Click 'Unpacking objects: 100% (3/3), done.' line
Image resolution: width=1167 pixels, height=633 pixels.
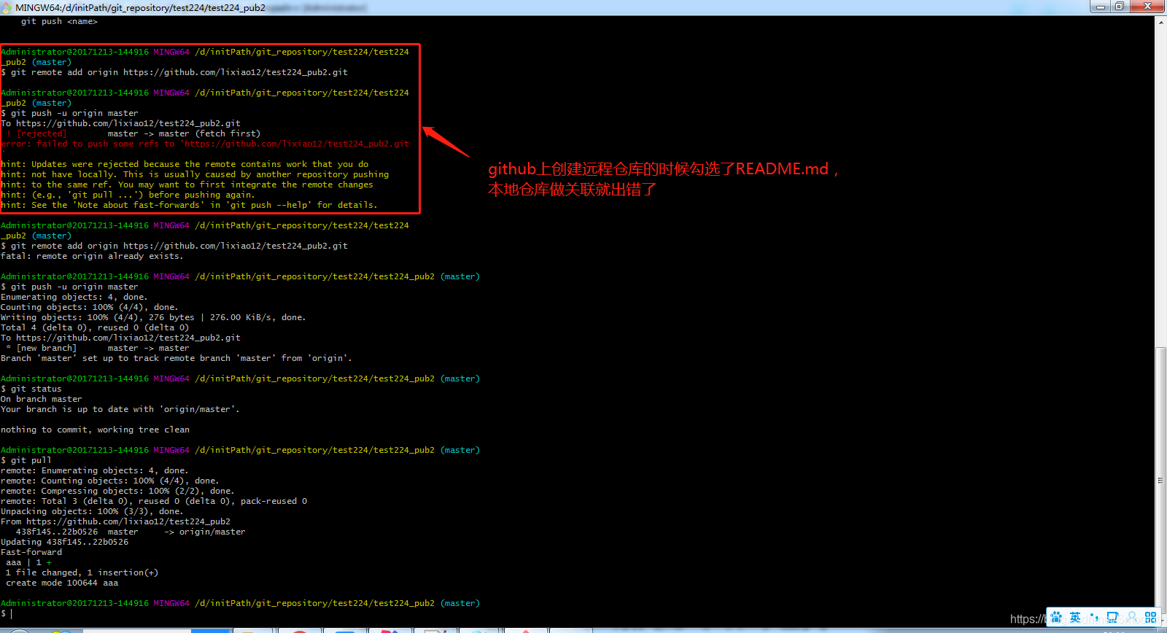(x=92, y=511)
